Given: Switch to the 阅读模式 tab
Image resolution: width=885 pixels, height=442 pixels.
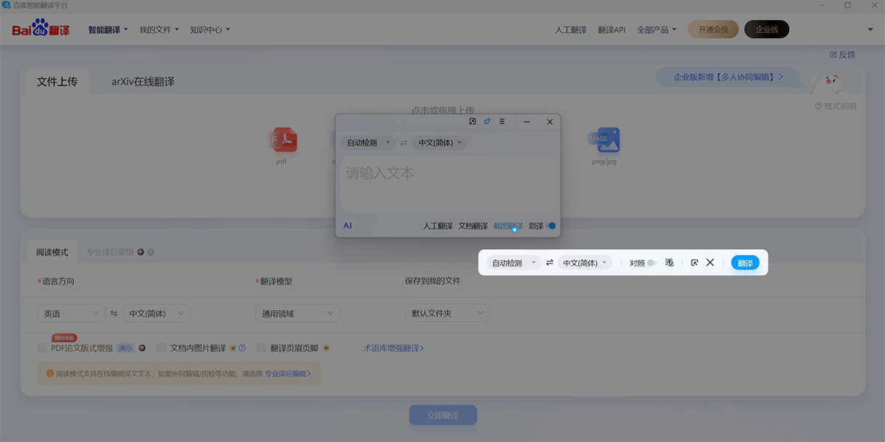Looking at the screenshot, I should (x=52, y=252).
